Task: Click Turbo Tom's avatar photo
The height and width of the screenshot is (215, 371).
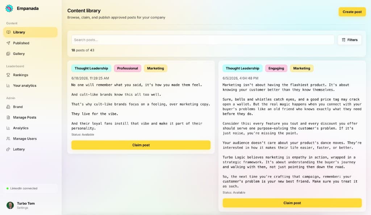Action: pyautogui.click(x=10, y=205)
